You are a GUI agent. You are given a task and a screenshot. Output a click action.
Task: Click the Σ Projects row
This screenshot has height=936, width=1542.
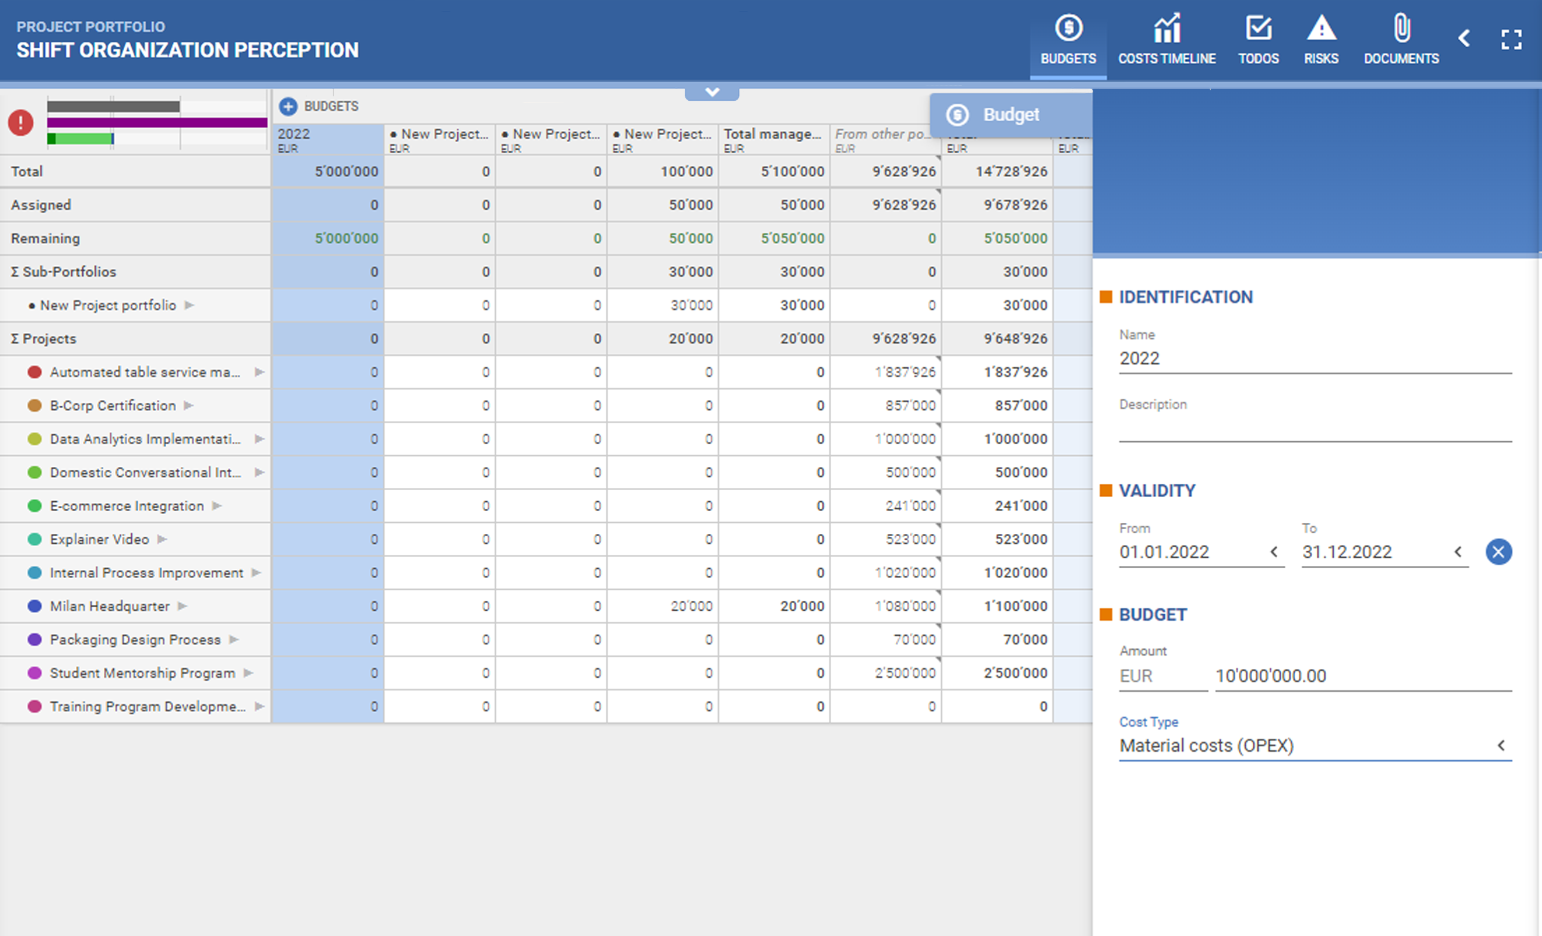click(x=135, y=338)
